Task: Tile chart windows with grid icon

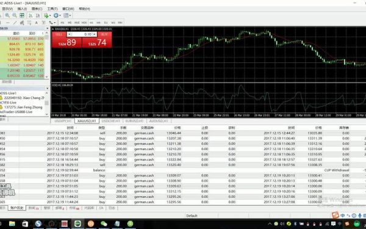Action: [22, 15]
